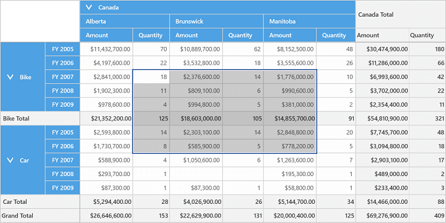Image resolution: width=446 pixels, height=223 pixels.
Task: Click Manitoba's Quantity column header
Action: point(336,35)
